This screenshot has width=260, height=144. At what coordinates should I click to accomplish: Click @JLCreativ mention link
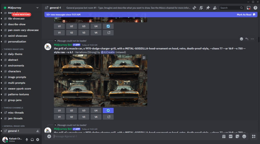pyautogui.click(x=108, y=52)
